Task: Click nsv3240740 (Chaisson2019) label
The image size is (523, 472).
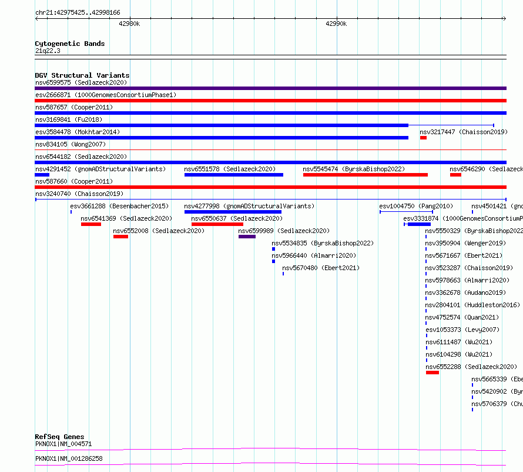Action: point(79,194)
